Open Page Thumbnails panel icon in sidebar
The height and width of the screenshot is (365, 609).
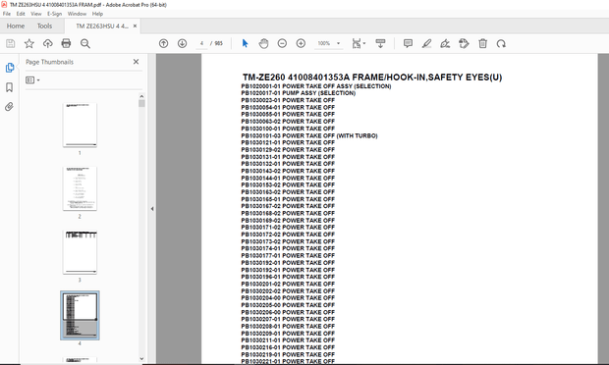pyautogui.click(x=10, y=68)
